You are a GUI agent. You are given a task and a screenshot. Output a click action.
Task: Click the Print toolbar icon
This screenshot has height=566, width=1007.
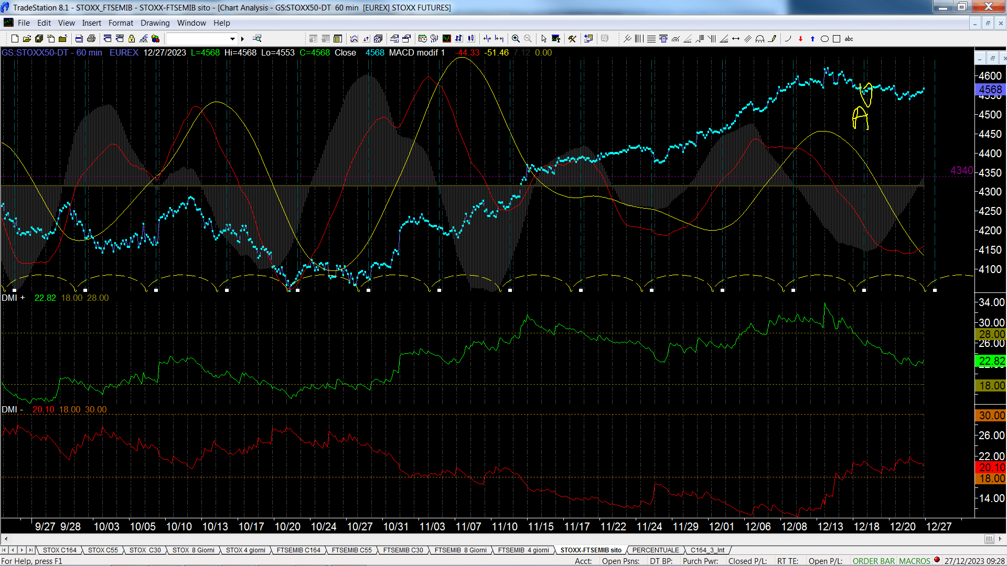point(91,39)
